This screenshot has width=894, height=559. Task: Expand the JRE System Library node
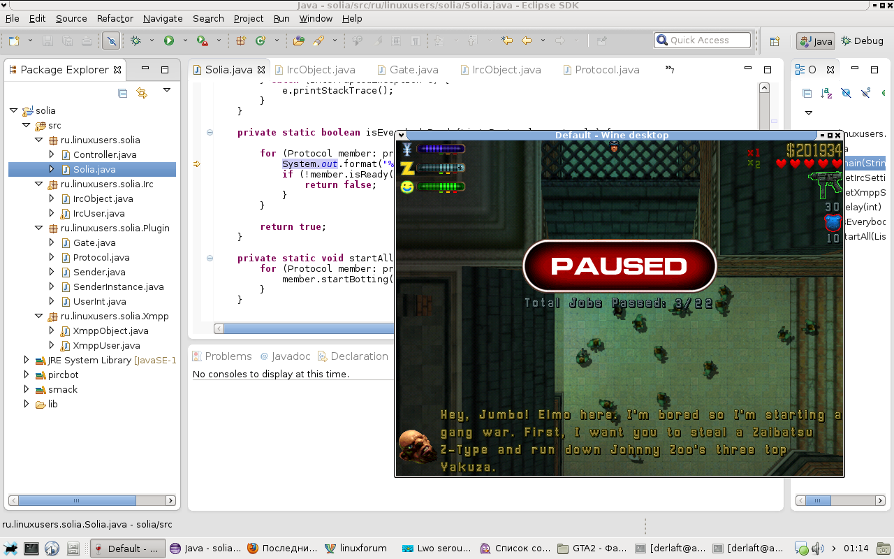[26, 360]
